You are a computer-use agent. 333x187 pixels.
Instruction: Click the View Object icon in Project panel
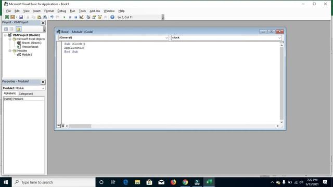click(11, 29)
